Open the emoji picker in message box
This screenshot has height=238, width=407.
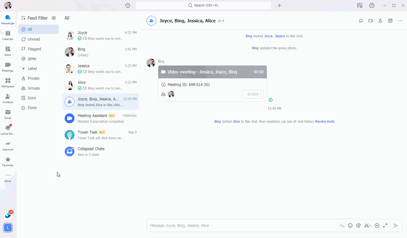point(350,226)
